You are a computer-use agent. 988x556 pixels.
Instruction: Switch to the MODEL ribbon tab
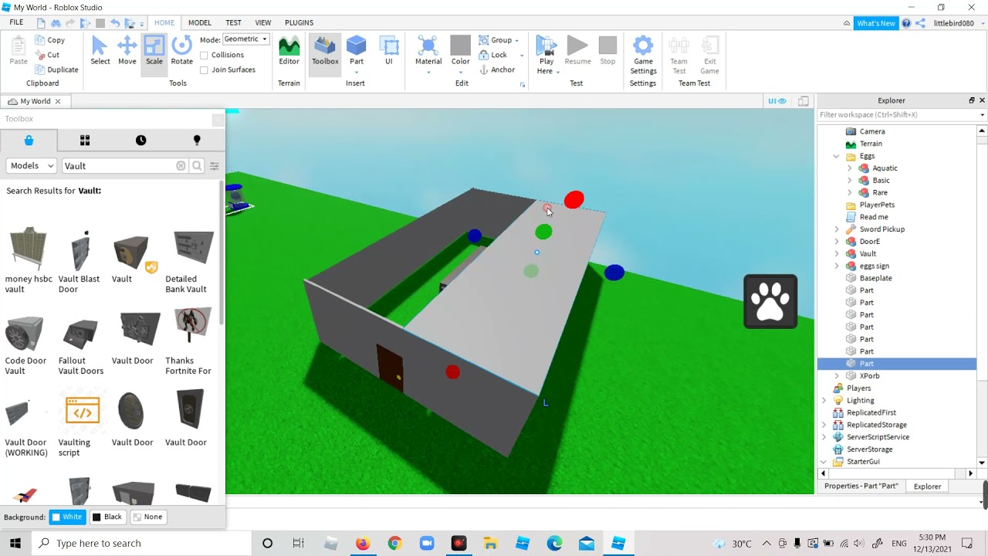(199, 22)
